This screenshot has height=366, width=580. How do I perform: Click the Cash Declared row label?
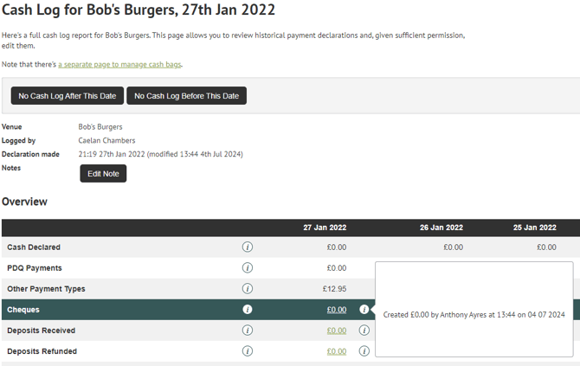[34, 247]
